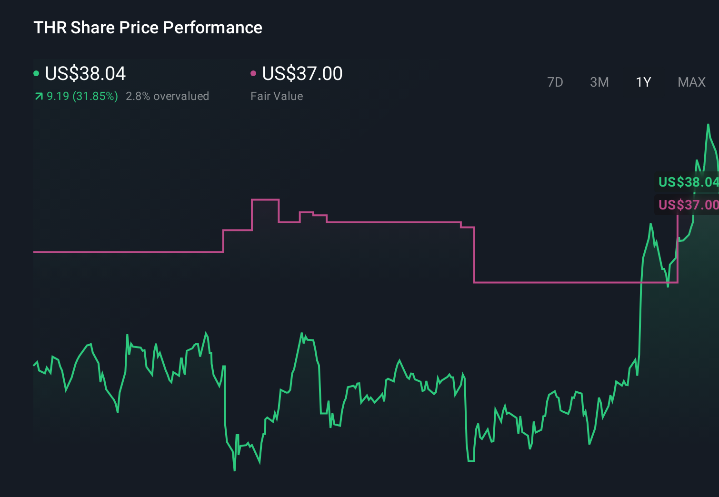Expand the Fair Value details

[x=276, y=96]
